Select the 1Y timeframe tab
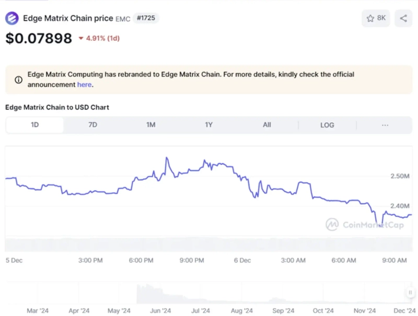The image size is (418, 316). [208, 125]
